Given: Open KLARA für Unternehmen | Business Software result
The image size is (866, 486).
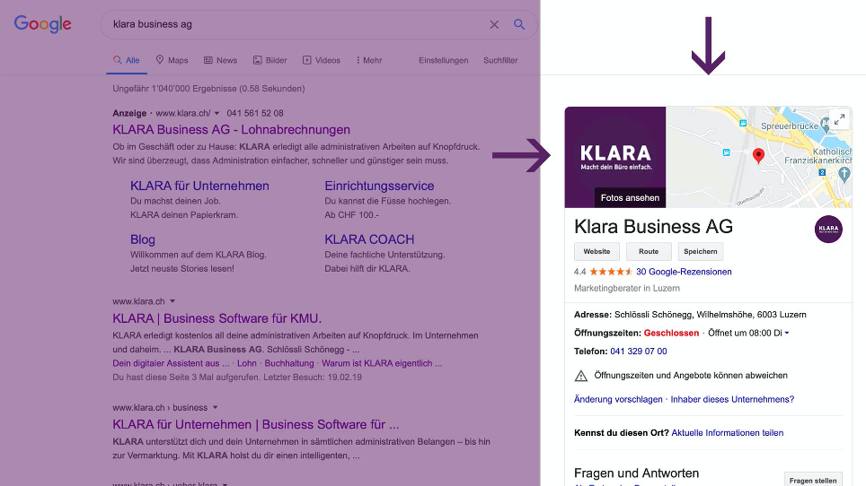Looking at the screenshot, I should click(x=256, y=425).
